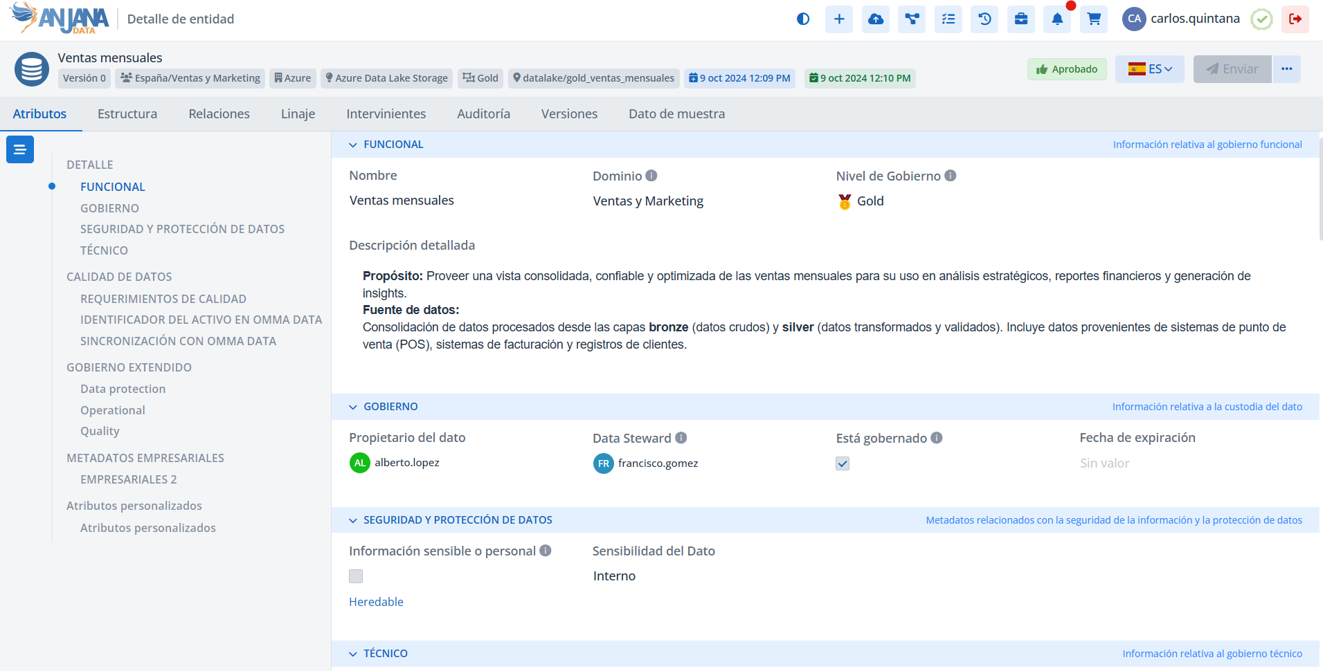Switch to the Linaje tab

tap(298, 114)
